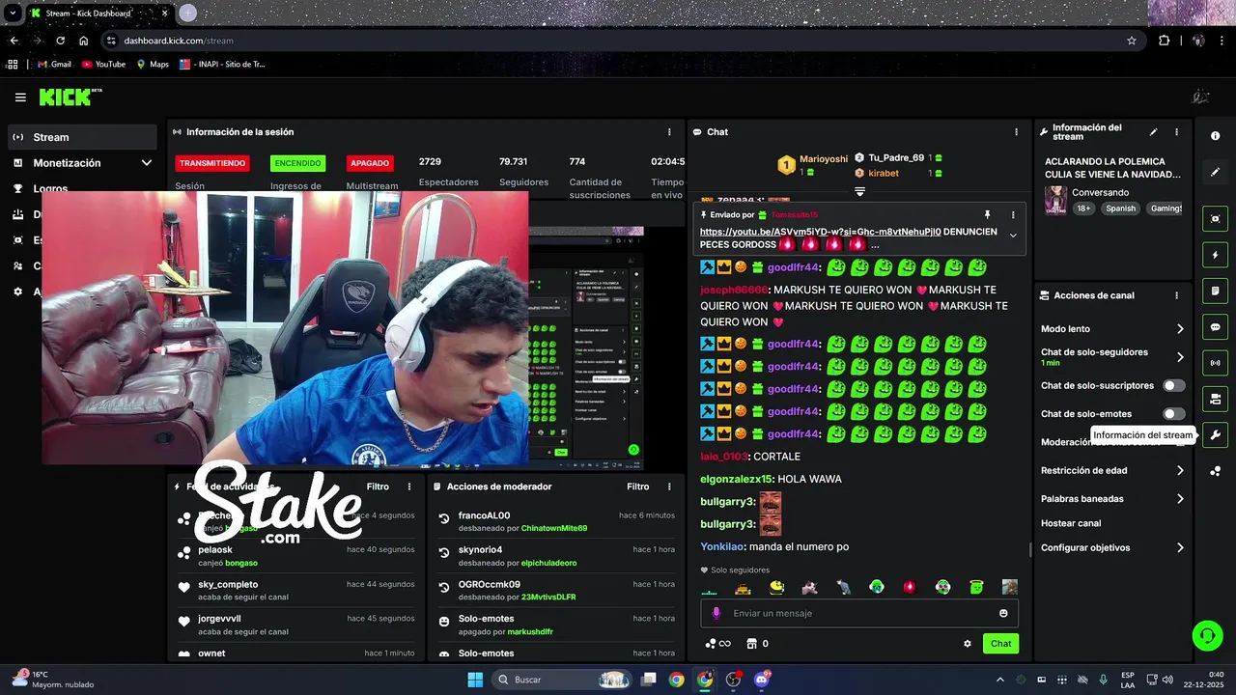Toggle Chat de solo-suscriptores switch
Image resolution: width=1236 pixels, height=695 pixels.
point(1173,385)
